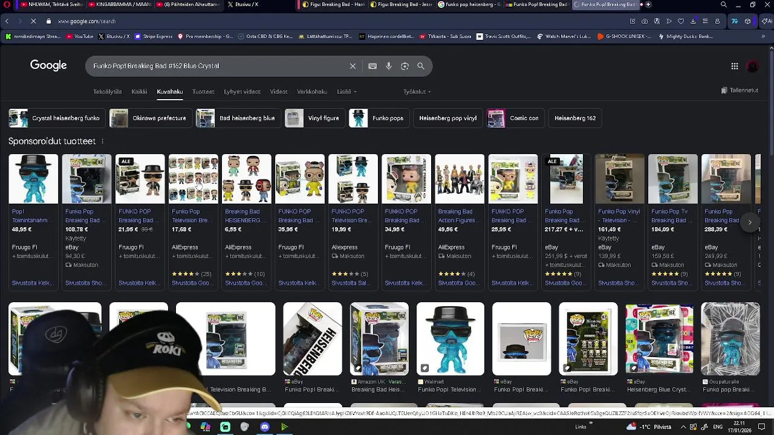
Task: Open Discord from the taskbar
Action: pos(265,427)
